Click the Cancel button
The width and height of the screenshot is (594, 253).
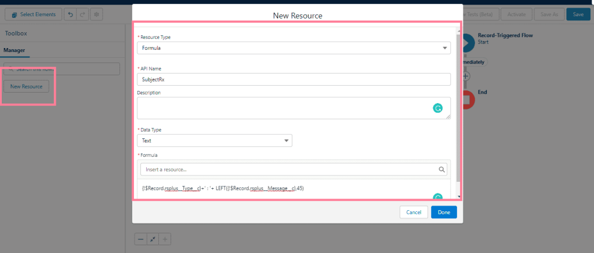(x=414, y=212)
